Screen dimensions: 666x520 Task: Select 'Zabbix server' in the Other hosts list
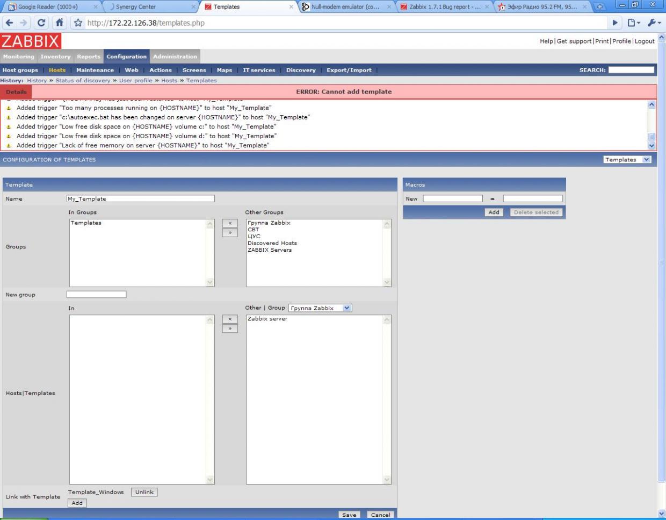(267, 319)
